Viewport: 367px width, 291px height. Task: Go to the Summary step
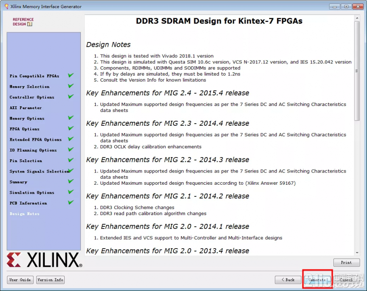(19, 182)
